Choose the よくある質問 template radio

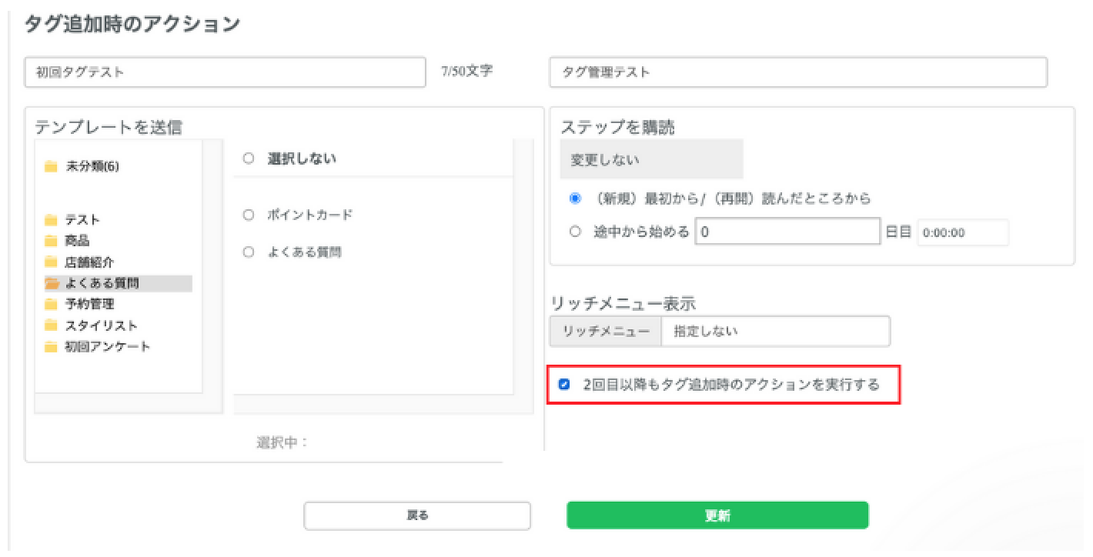coord(248,252)
